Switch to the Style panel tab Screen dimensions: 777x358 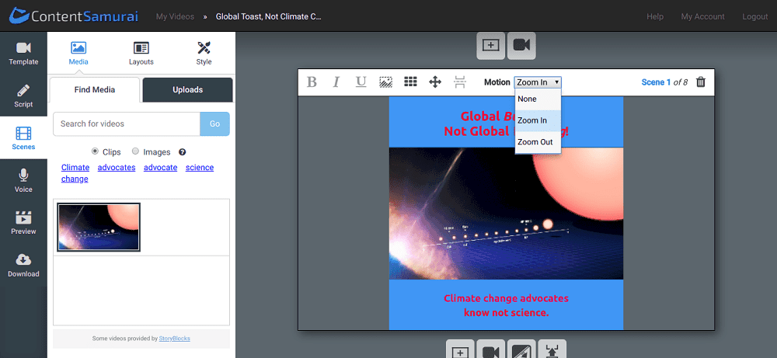pos(204,54)
